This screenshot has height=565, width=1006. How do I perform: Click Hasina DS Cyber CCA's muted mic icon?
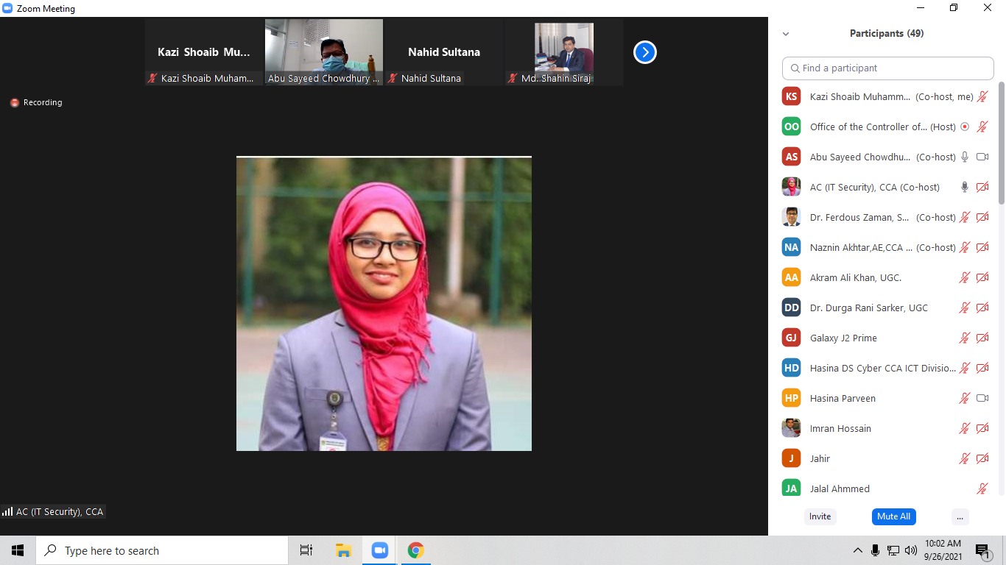click(964, 368)
